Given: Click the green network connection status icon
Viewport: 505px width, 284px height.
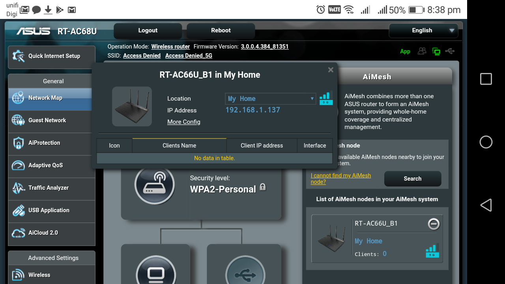Looking at the screenshot, I should (x=436, y=51).
